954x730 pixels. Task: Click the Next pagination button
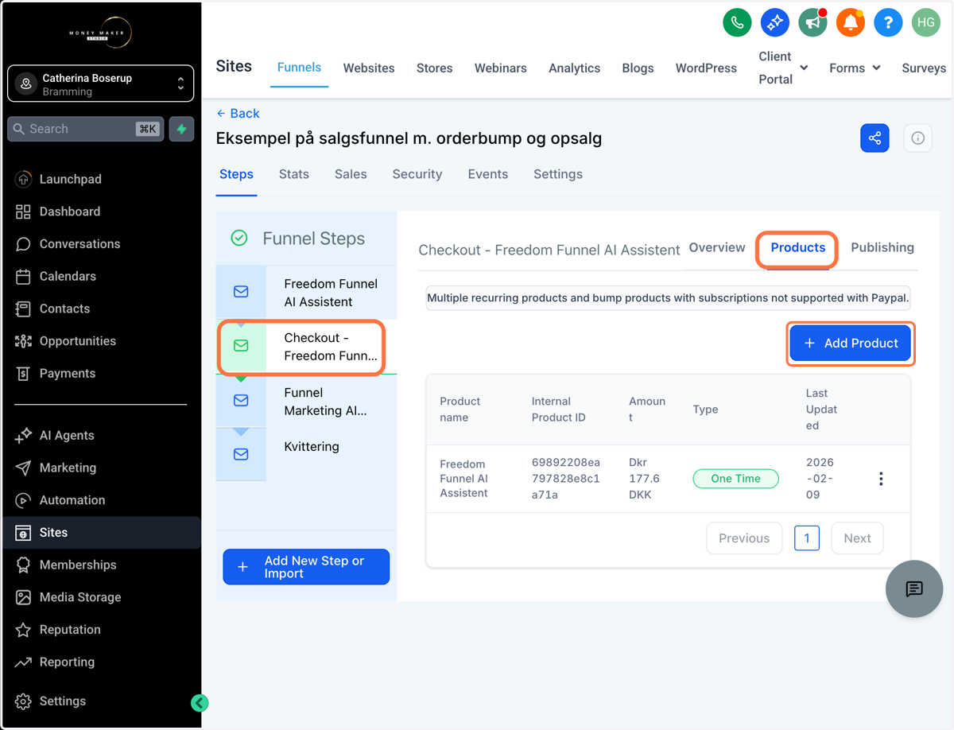[857, 538]
